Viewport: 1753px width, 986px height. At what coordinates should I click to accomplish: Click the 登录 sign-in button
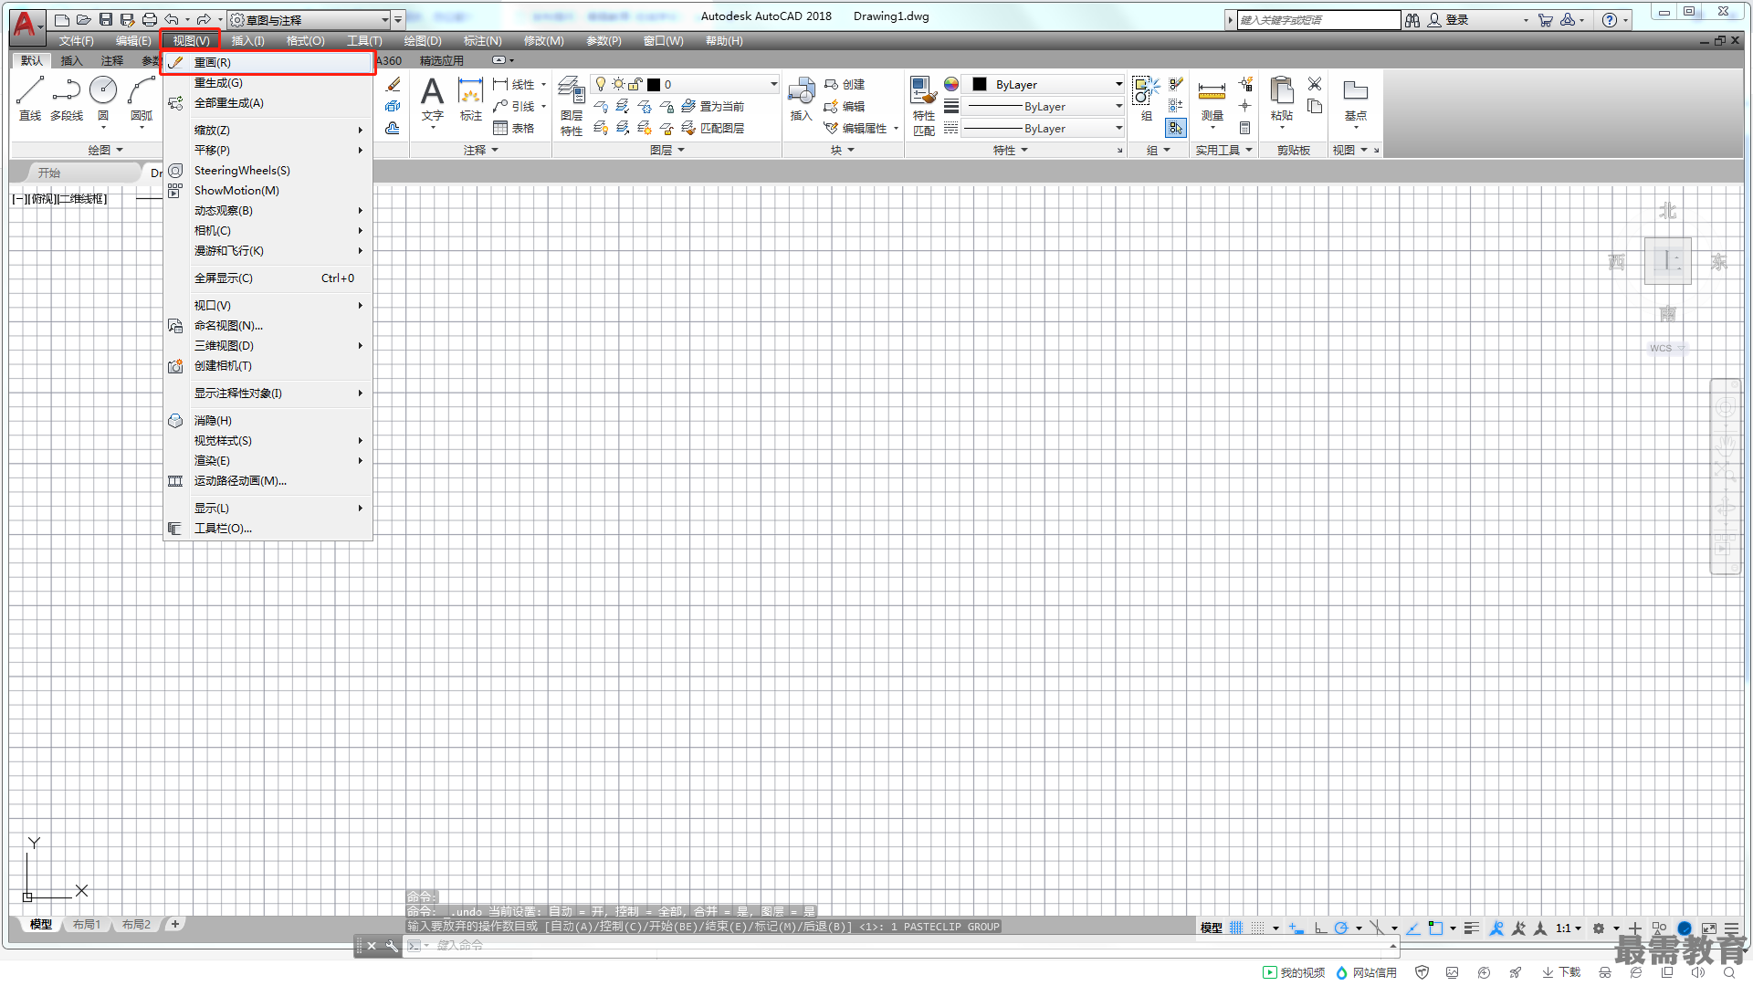(1448, 20)
